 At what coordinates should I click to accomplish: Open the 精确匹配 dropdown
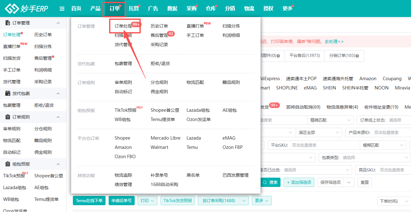pyautogui.click(x=330, y=120)
